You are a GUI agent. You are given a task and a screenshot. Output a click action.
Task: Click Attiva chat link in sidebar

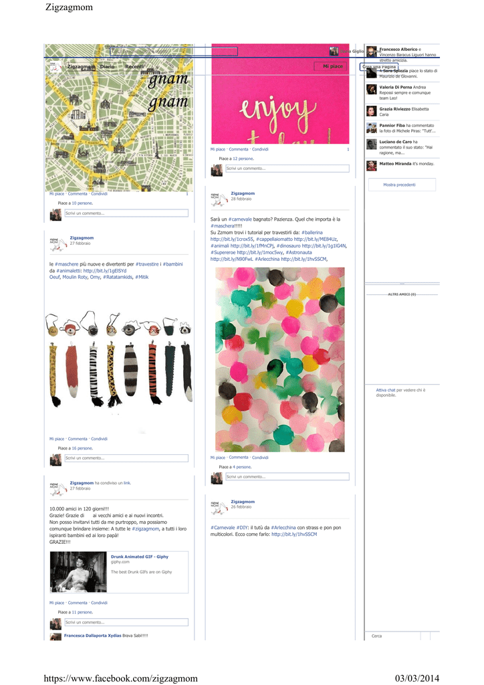tap(385, 390)
